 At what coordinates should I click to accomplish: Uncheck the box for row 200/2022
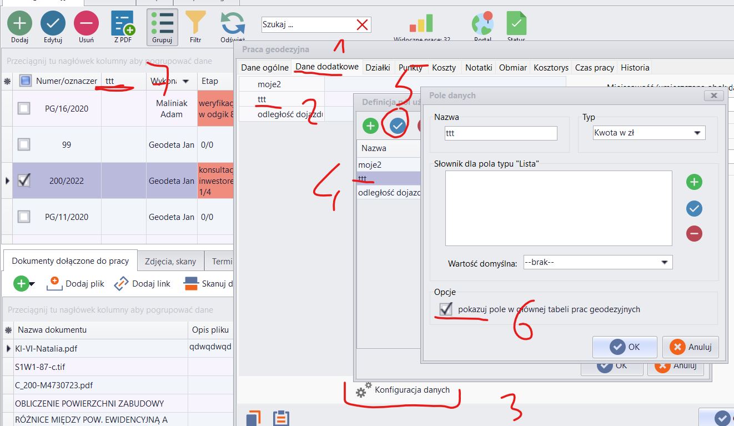[24, 181]
